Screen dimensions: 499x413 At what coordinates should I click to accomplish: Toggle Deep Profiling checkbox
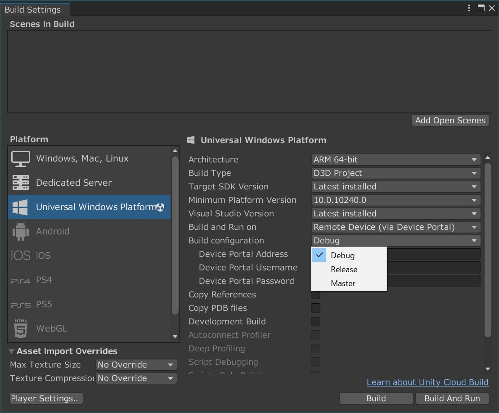coord(316,348)
